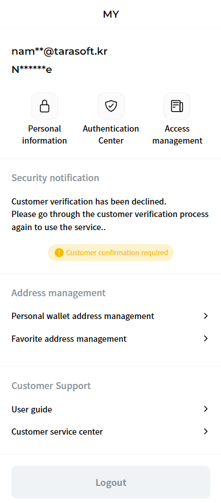Click the Logout button
The width and height of the screenshot is (221, 503).
click(110, 482)
